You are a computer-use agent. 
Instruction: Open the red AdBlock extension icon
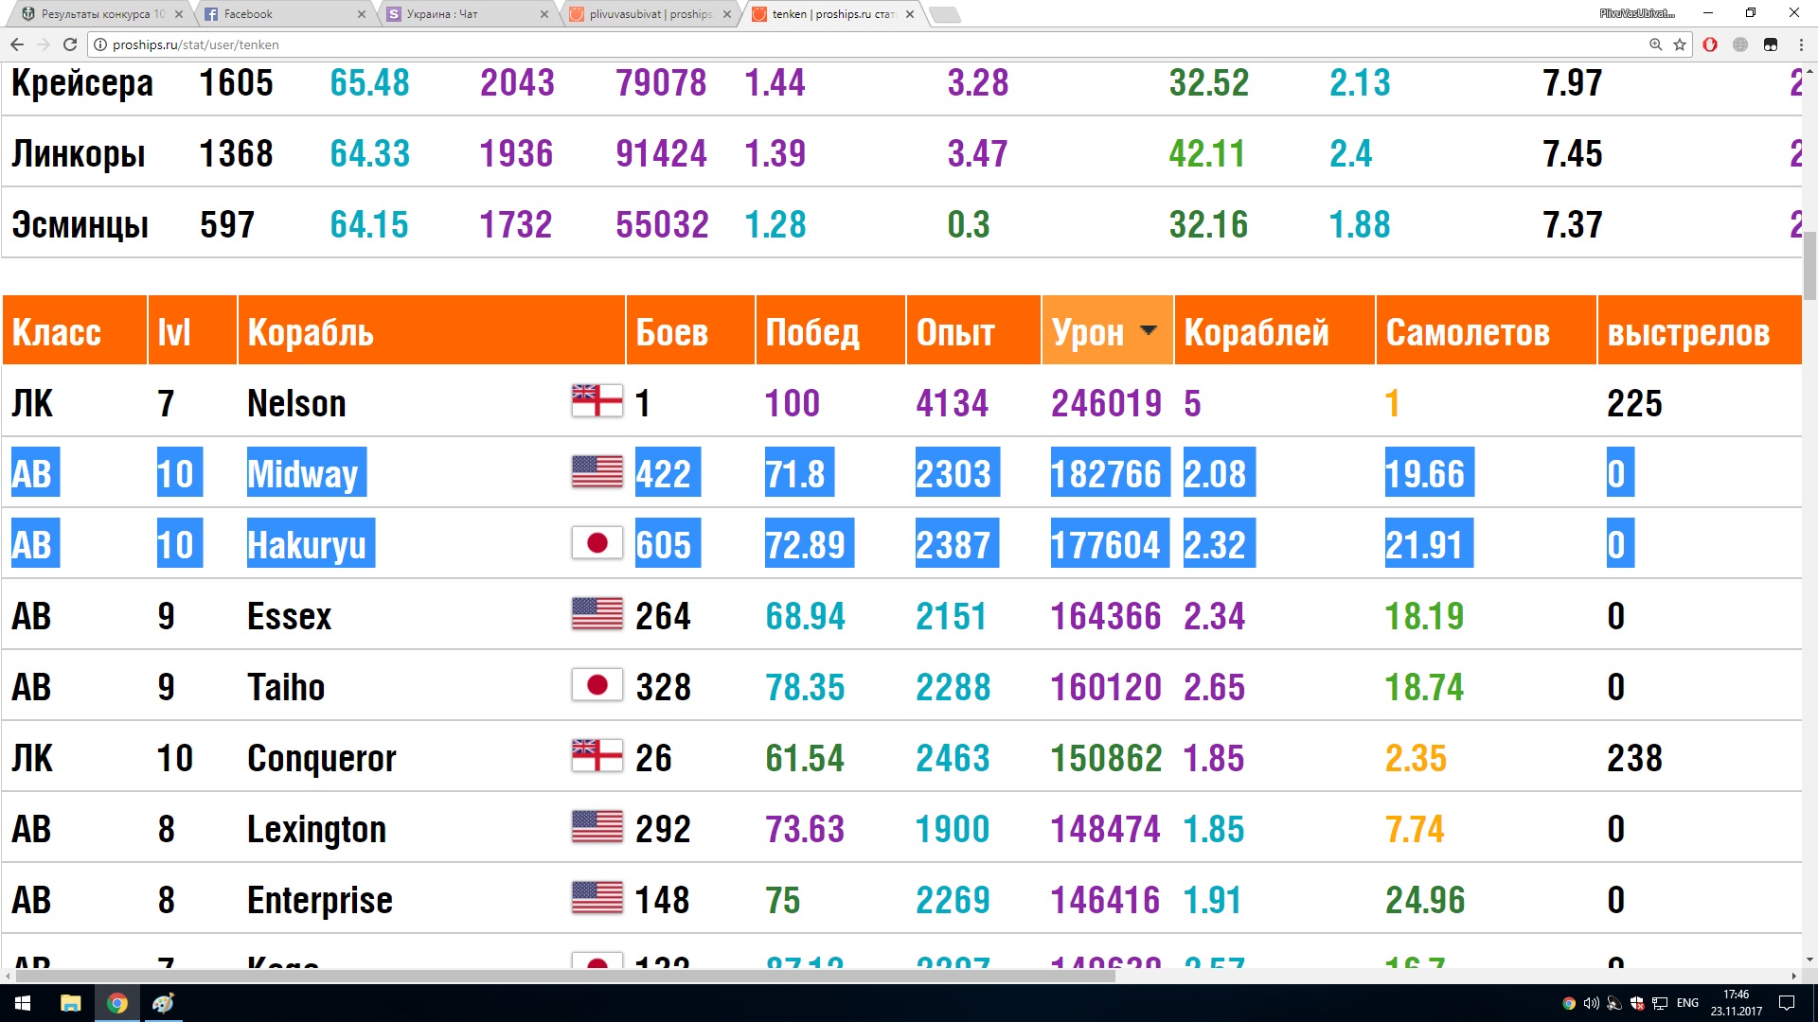tap(1710, 44)
